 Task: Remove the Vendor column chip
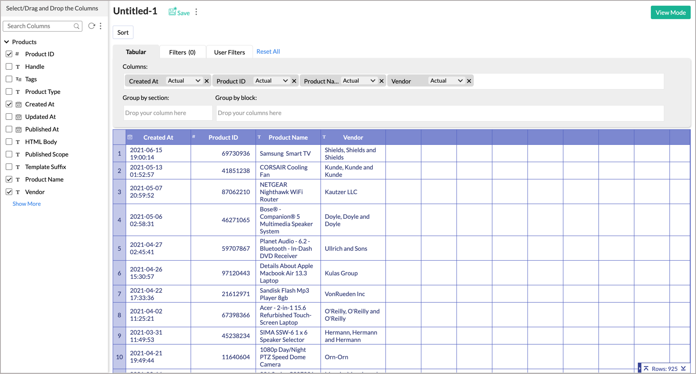click(469, 81)
